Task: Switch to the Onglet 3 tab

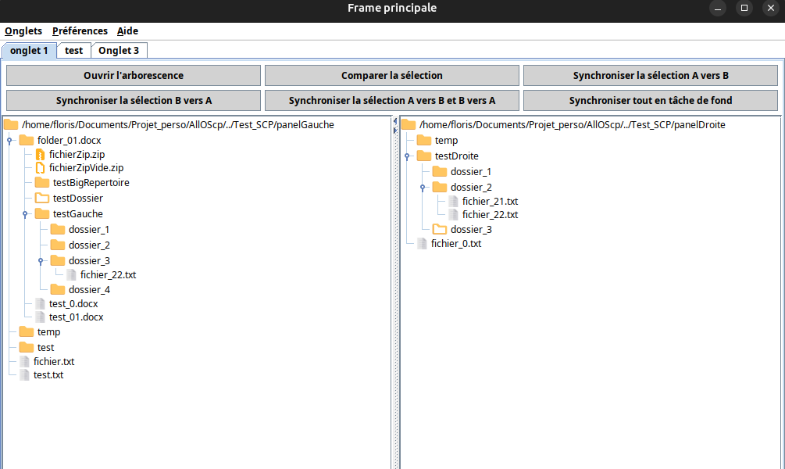Action: point(119,51)
